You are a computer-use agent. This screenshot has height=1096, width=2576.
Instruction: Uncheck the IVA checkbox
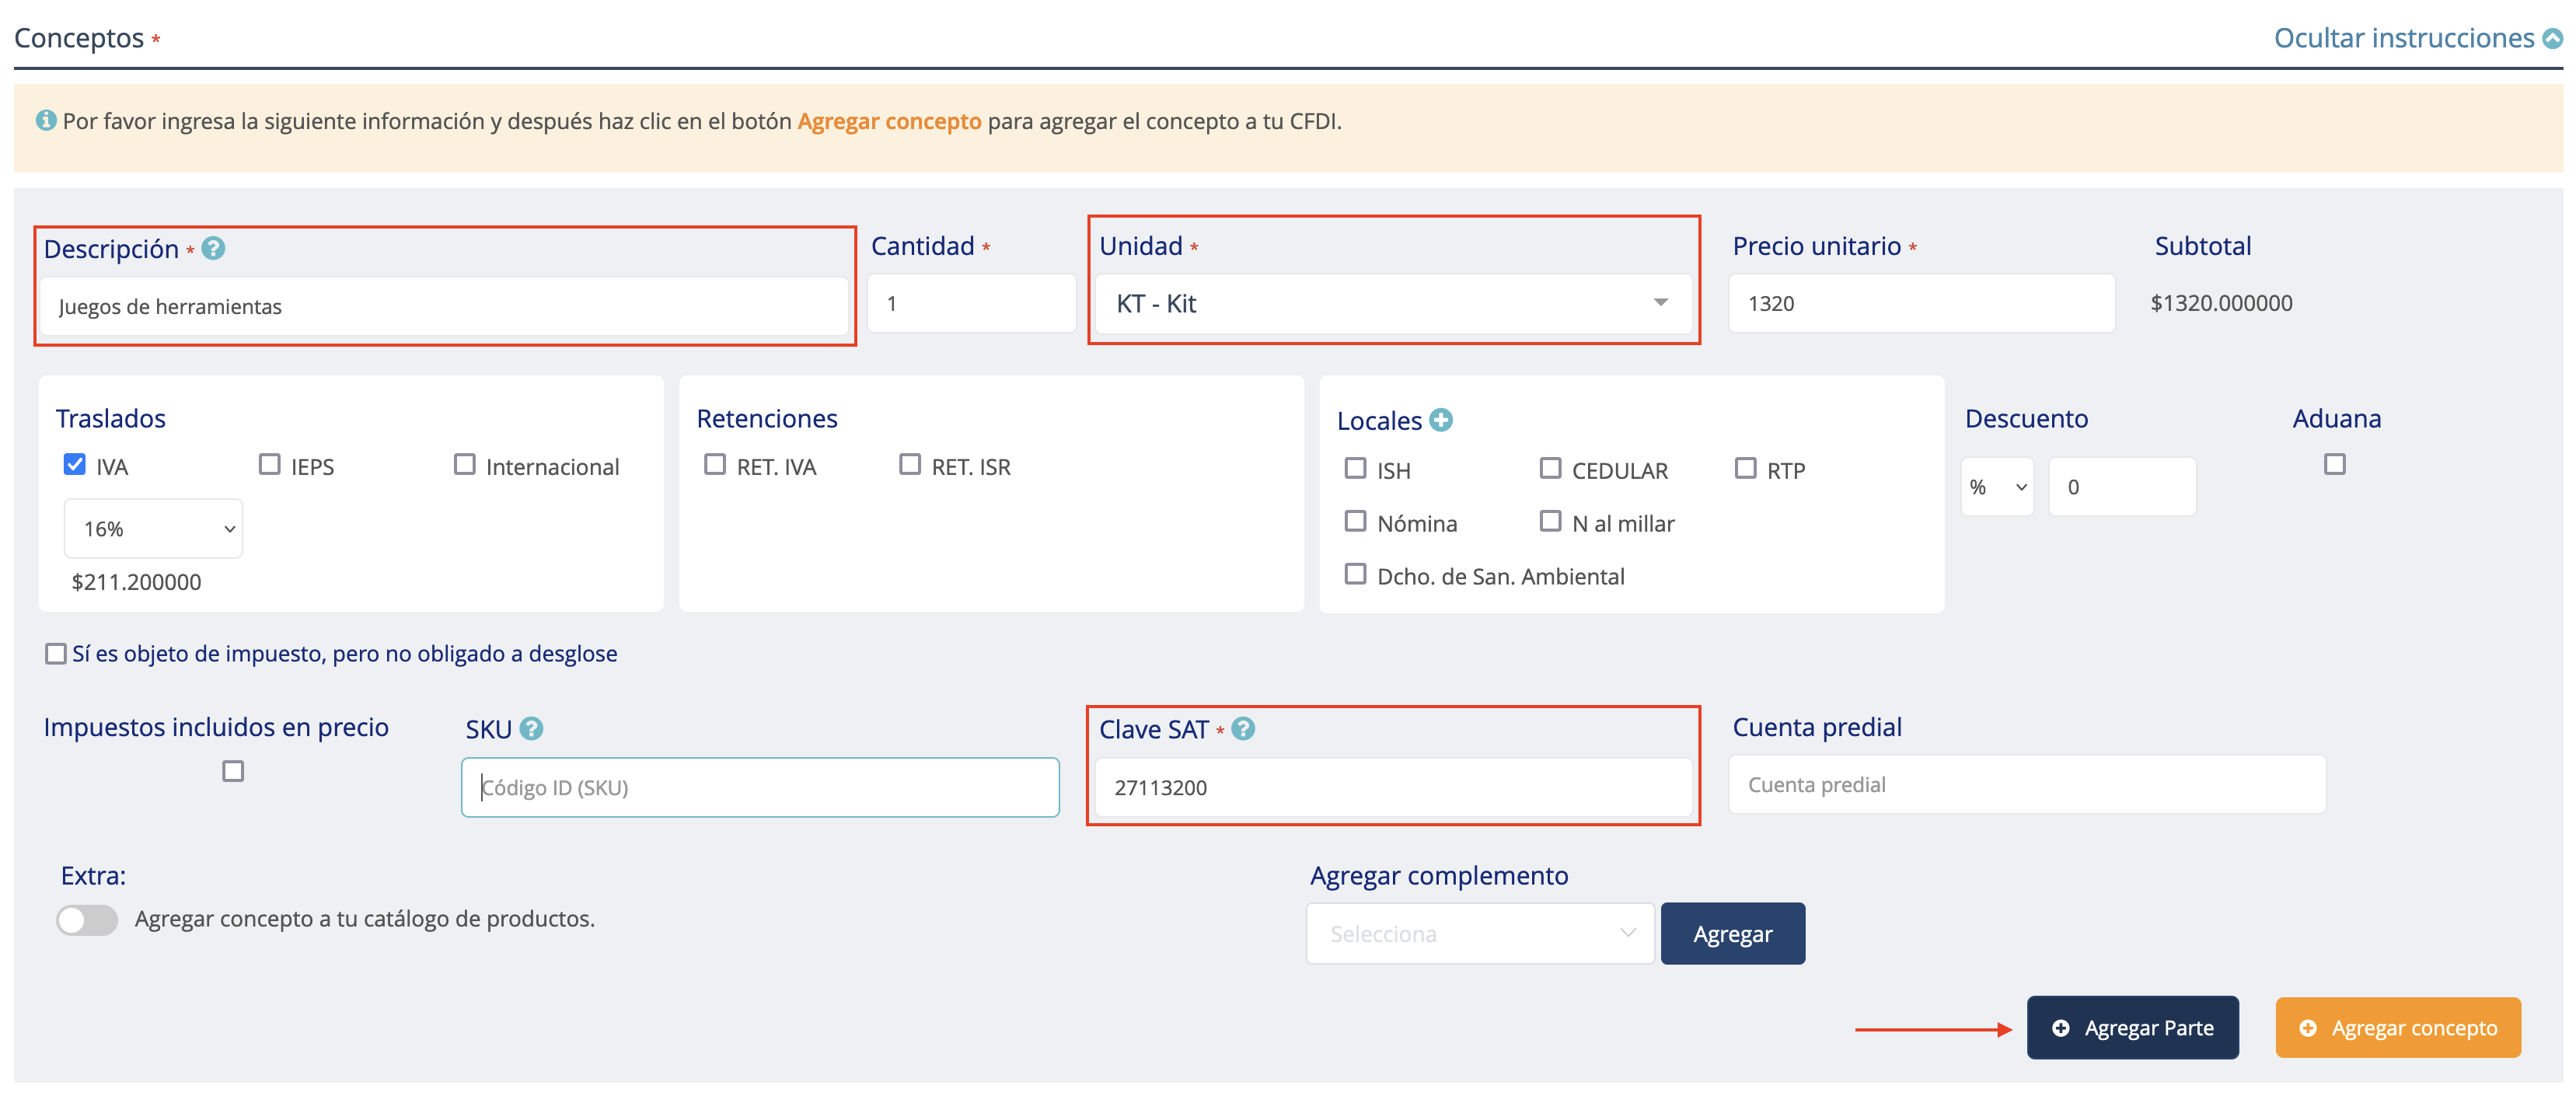(75, 464)
